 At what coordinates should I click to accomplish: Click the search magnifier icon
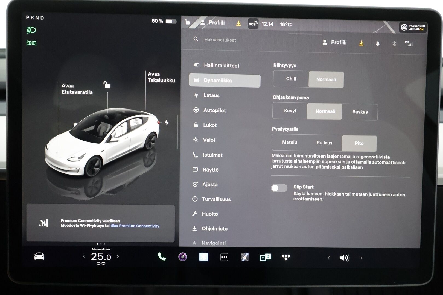point(196,39)
